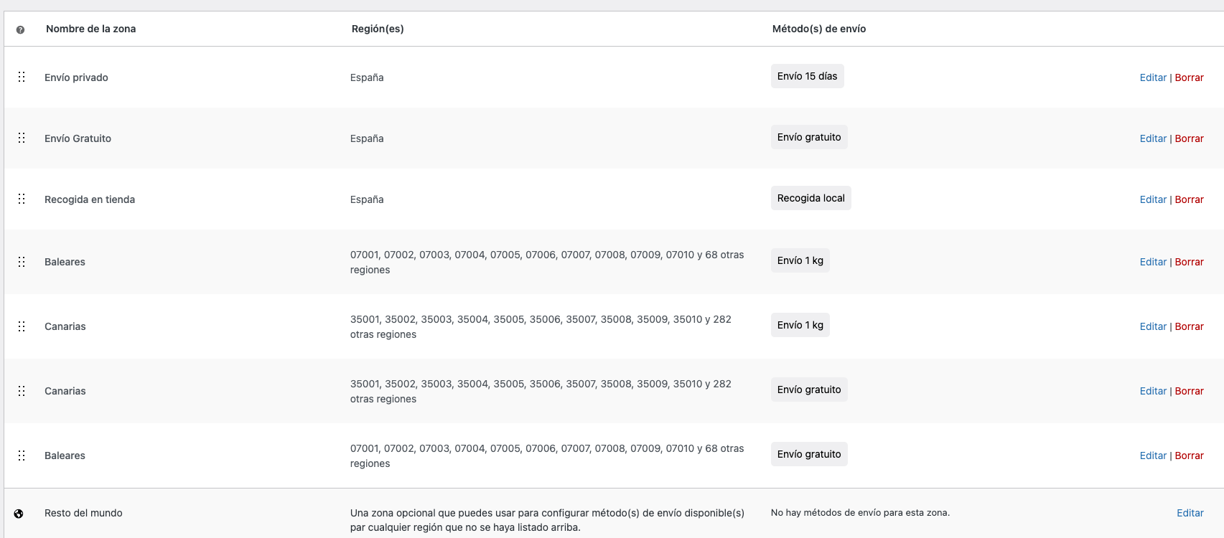Click the help question mark icon in header
1224x538 pixels.
pyautogui.click(x=20, y=29)
